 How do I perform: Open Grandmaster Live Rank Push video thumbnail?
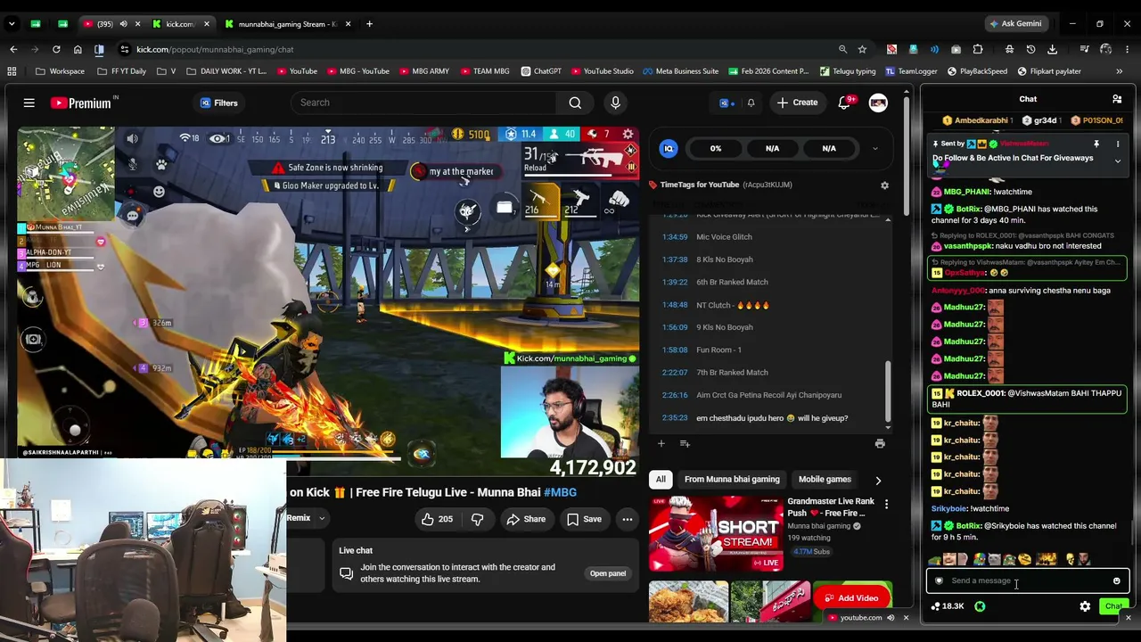[716, 533]
